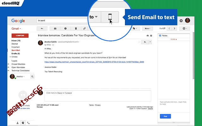202x126 pixels.
Task: Open the Sent Mail folder
Action: [x=15, y=50]
